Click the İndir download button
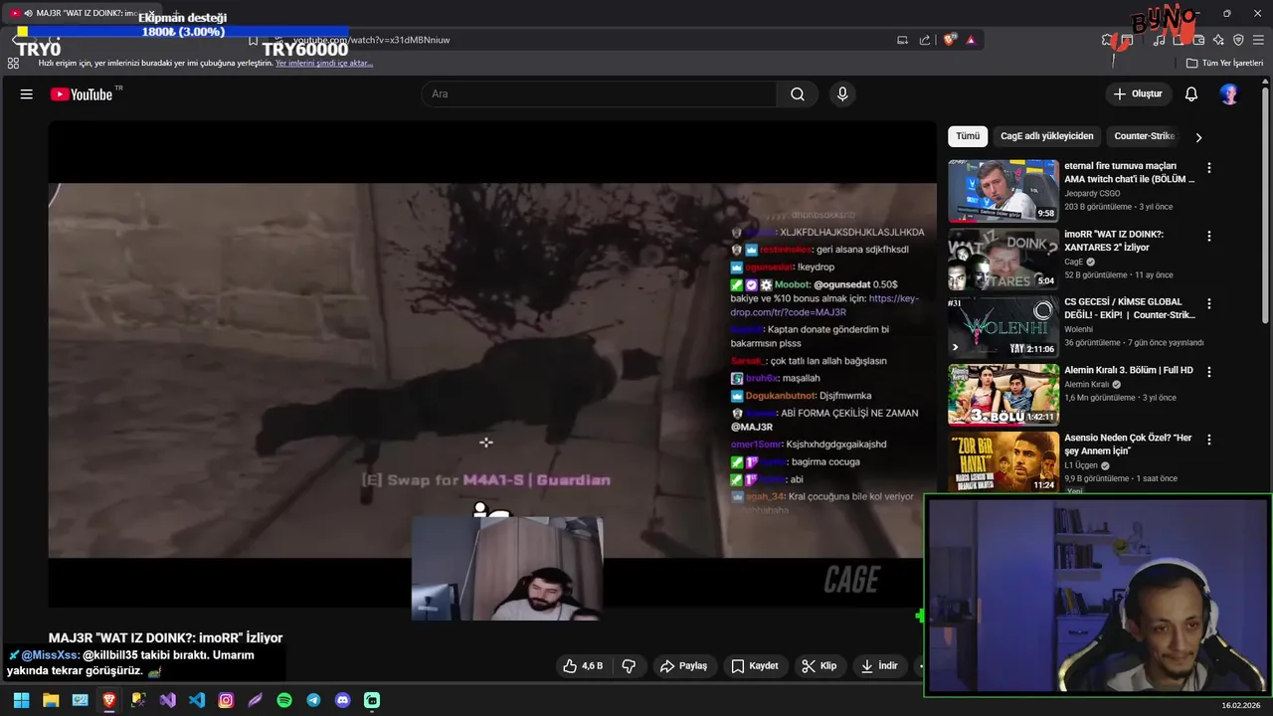This screenshot has height=716, width=1273. pos(879,666)
